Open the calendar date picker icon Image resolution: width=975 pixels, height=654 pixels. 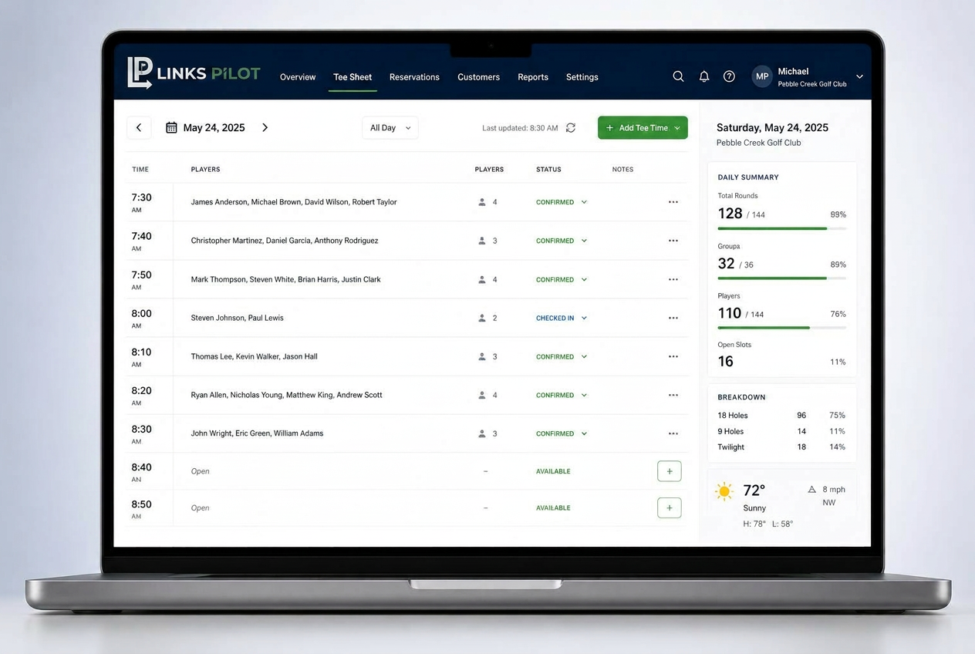171,127
